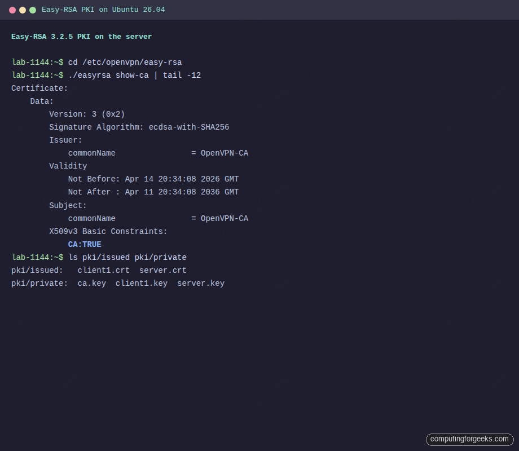This screenshot has height=451, width=519.
Task: Select the ca.key filename
Action: pyautogui.click(x=91, y=283)
